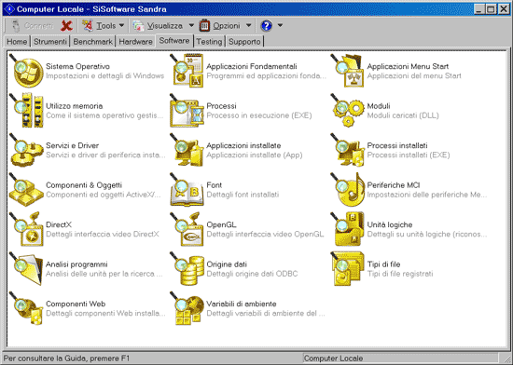Click 'Dettagli font installati' description
This screenshot has width=513, height=365.
coord(243,195)
